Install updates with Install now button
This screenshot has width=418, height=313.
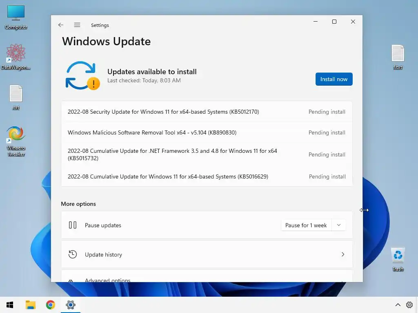(334, 79)
